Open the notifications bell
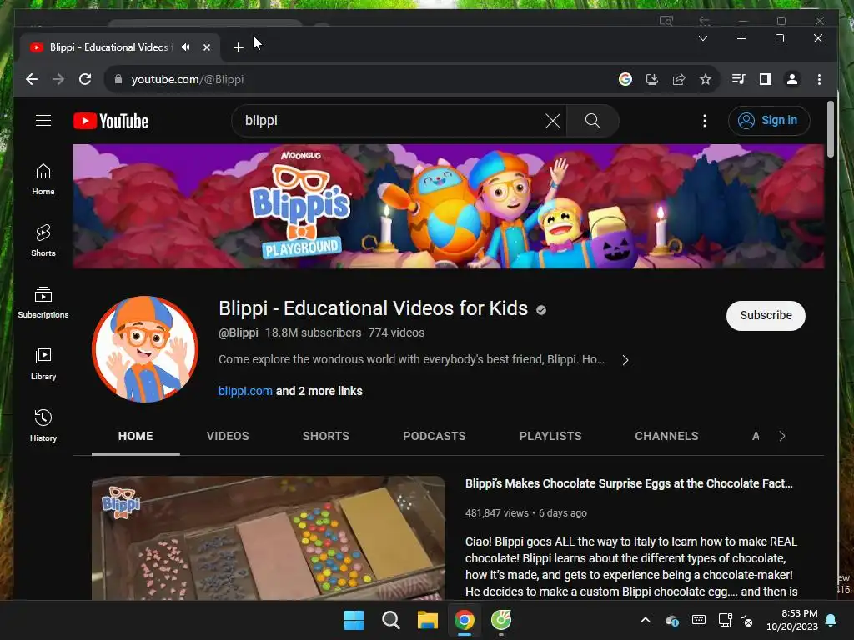 [x=831, y=620]
